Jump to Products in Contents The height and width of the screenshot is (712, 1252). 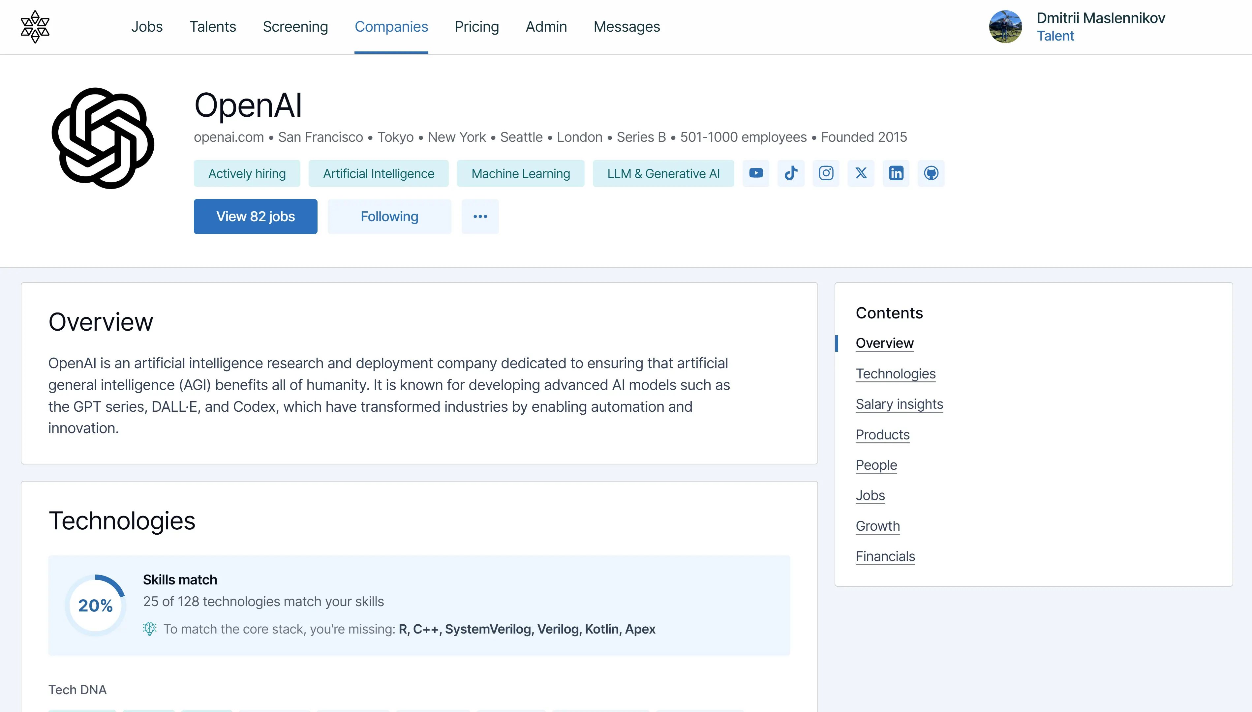(x=883, y=435)
